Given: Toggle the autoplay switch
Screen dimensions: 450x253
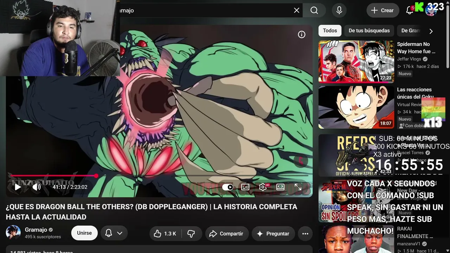Looking at the screenshot, I should (x=227, y=187).
